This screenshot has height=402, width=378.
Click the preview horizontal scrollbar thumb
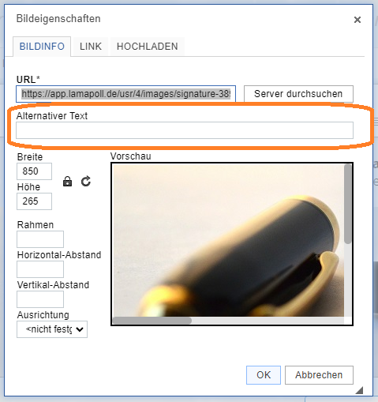pyautogui.click(x=152, y=321)
